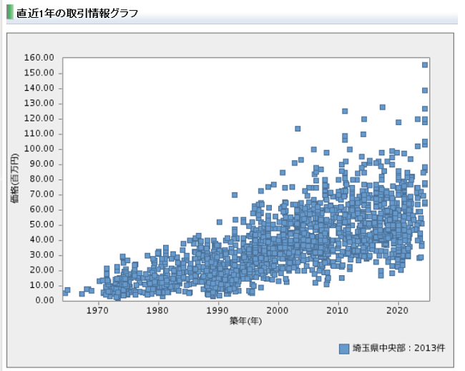Select the data point near 128 around 2017
This screenshot has width=465, height=371.
click(383, 107)
